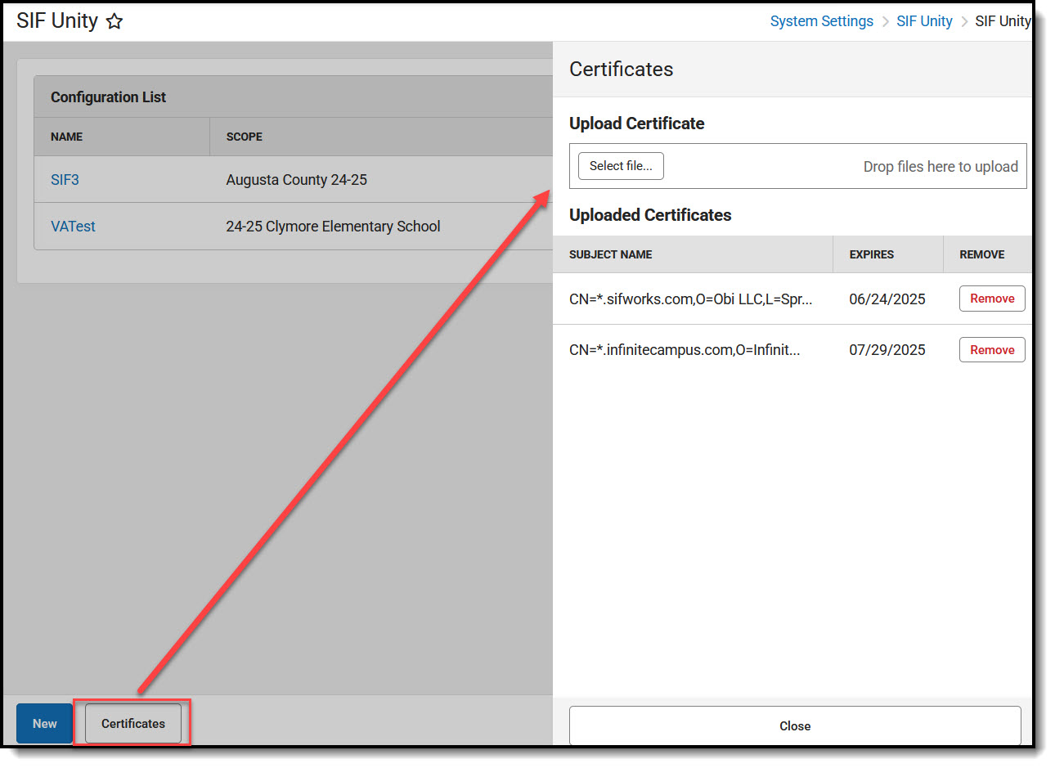Select the '24-25 Clymore Elementary School' cell
The image size is (1055, 768).
(x=333, y=227)
